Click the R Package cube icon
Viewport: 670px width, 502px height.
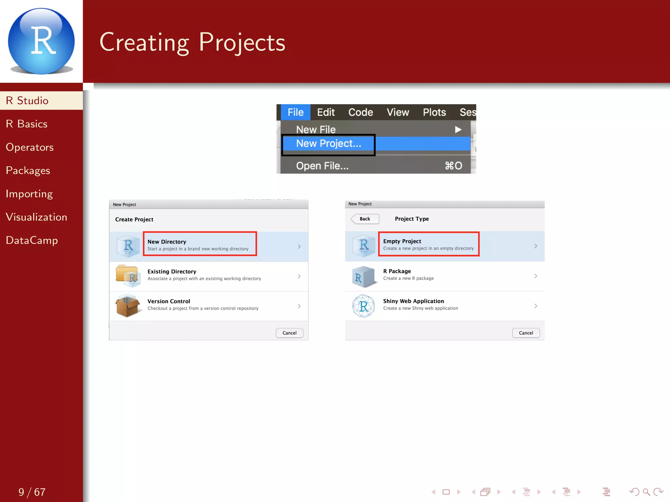pos(363,277)
